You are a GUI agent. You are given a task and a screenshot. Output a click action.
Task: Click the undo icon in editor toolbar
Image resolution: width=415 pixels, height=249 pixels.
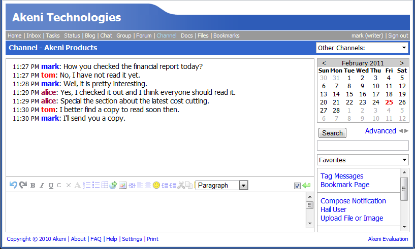14,185
